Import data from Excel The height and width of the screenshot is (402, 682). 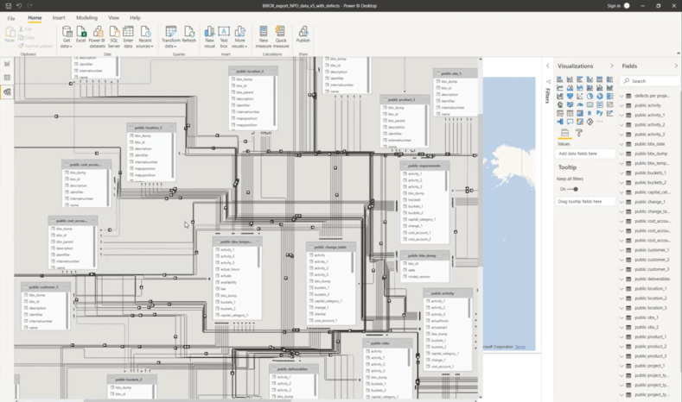(81, 35)
